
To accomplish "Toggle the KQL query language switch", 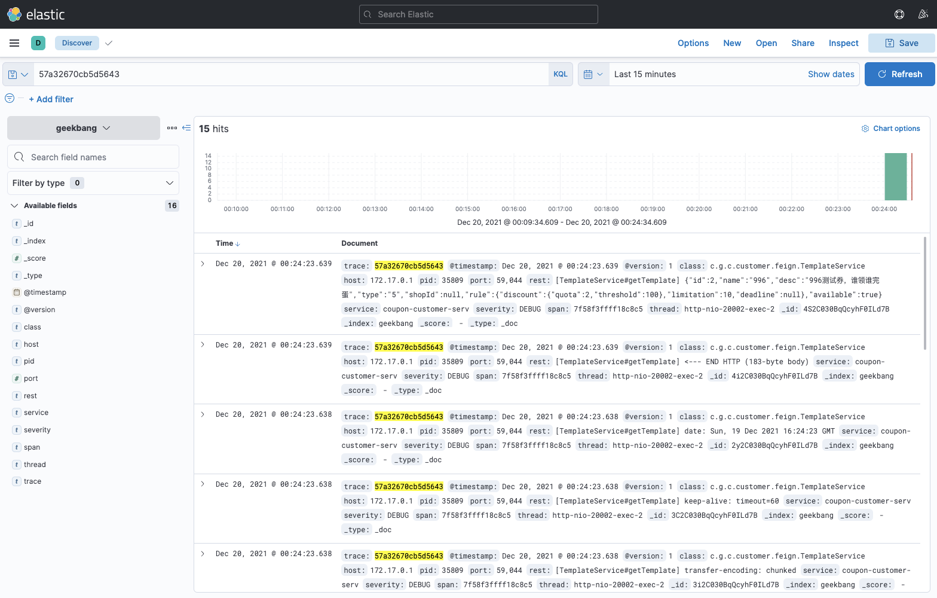I will pyautogui.click(x=561, y=74).
